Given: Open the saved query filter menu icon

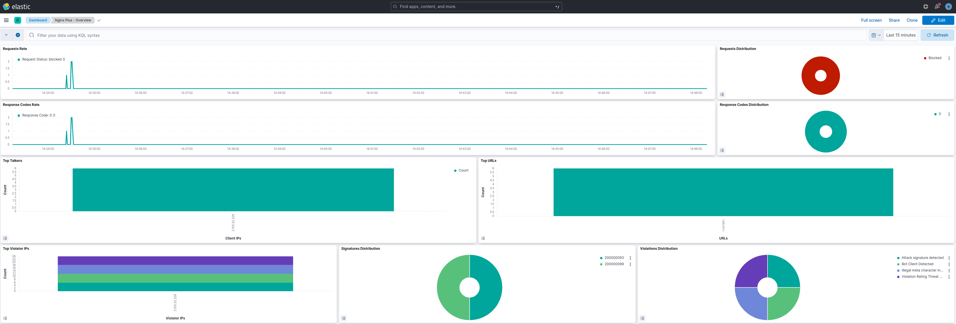Looking at the screenshot, I should pyautogui.click(x=6, y=35).
